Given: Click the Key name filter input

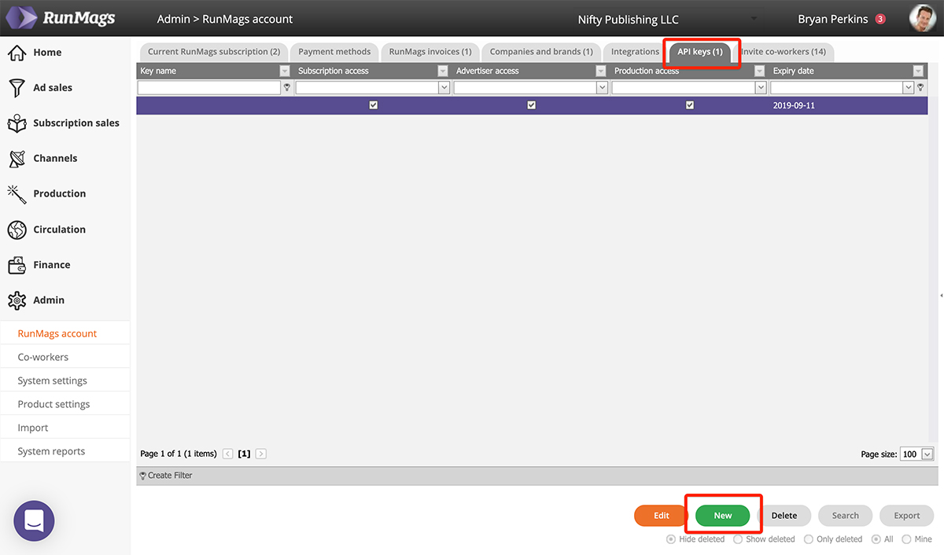Looking at the screenshot, I should pyautogui.click(x=209, y=88).
